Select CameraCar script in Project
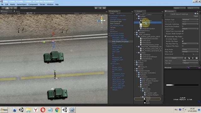 (146, 55)
